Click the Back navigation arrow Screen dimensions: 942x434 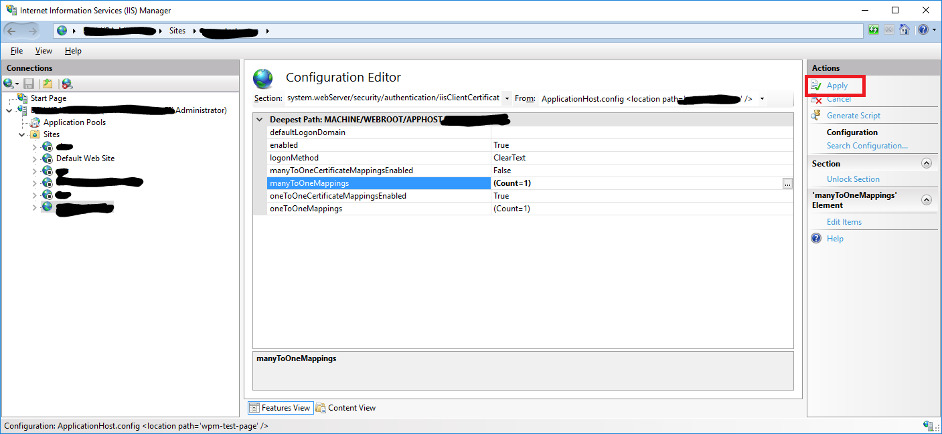pos(12,31)
